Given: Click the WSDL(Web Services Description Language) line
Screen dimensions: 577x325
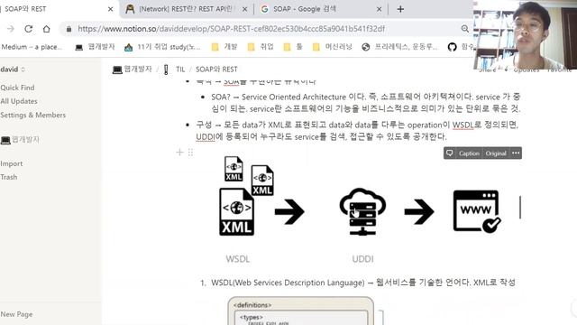Looking at the screenshot, I should pos(362,283).
